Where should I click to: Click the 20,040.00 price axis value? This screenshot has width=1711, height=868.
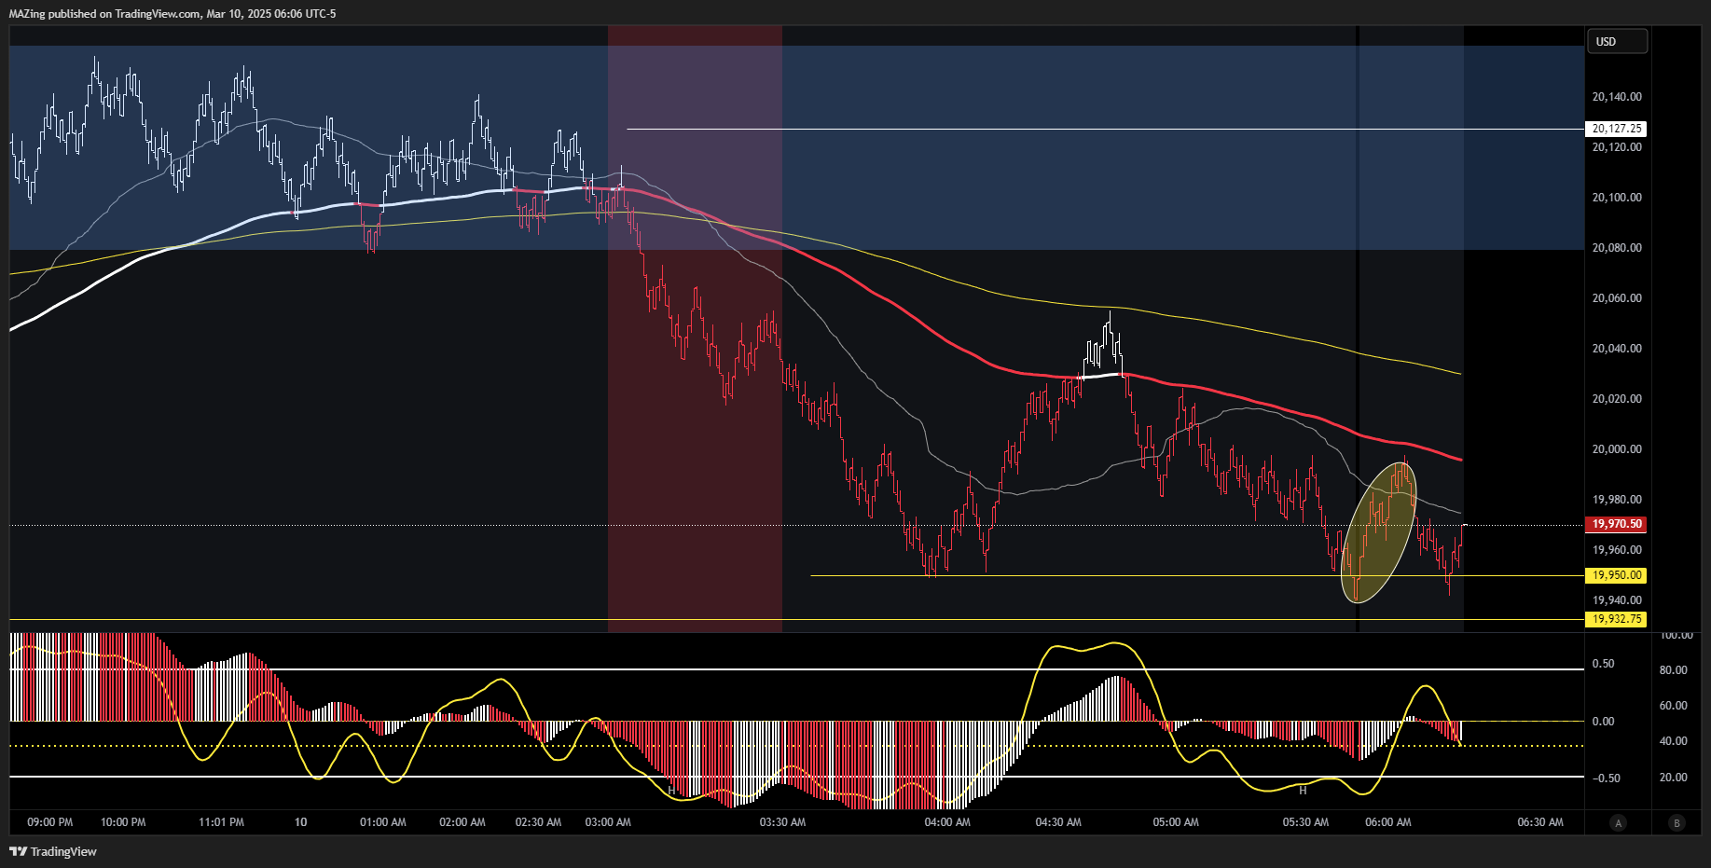1617,349
